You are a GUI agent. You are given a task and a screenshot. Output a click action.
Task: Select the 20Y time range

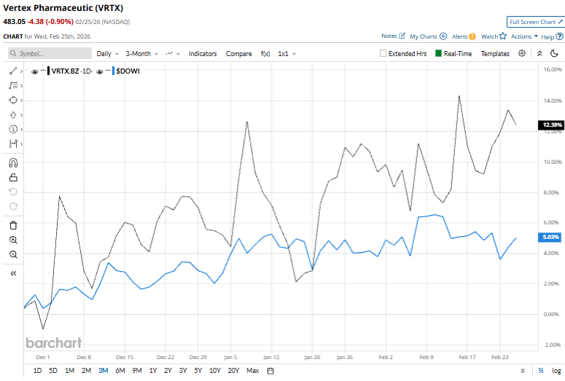tap(233, 371)
